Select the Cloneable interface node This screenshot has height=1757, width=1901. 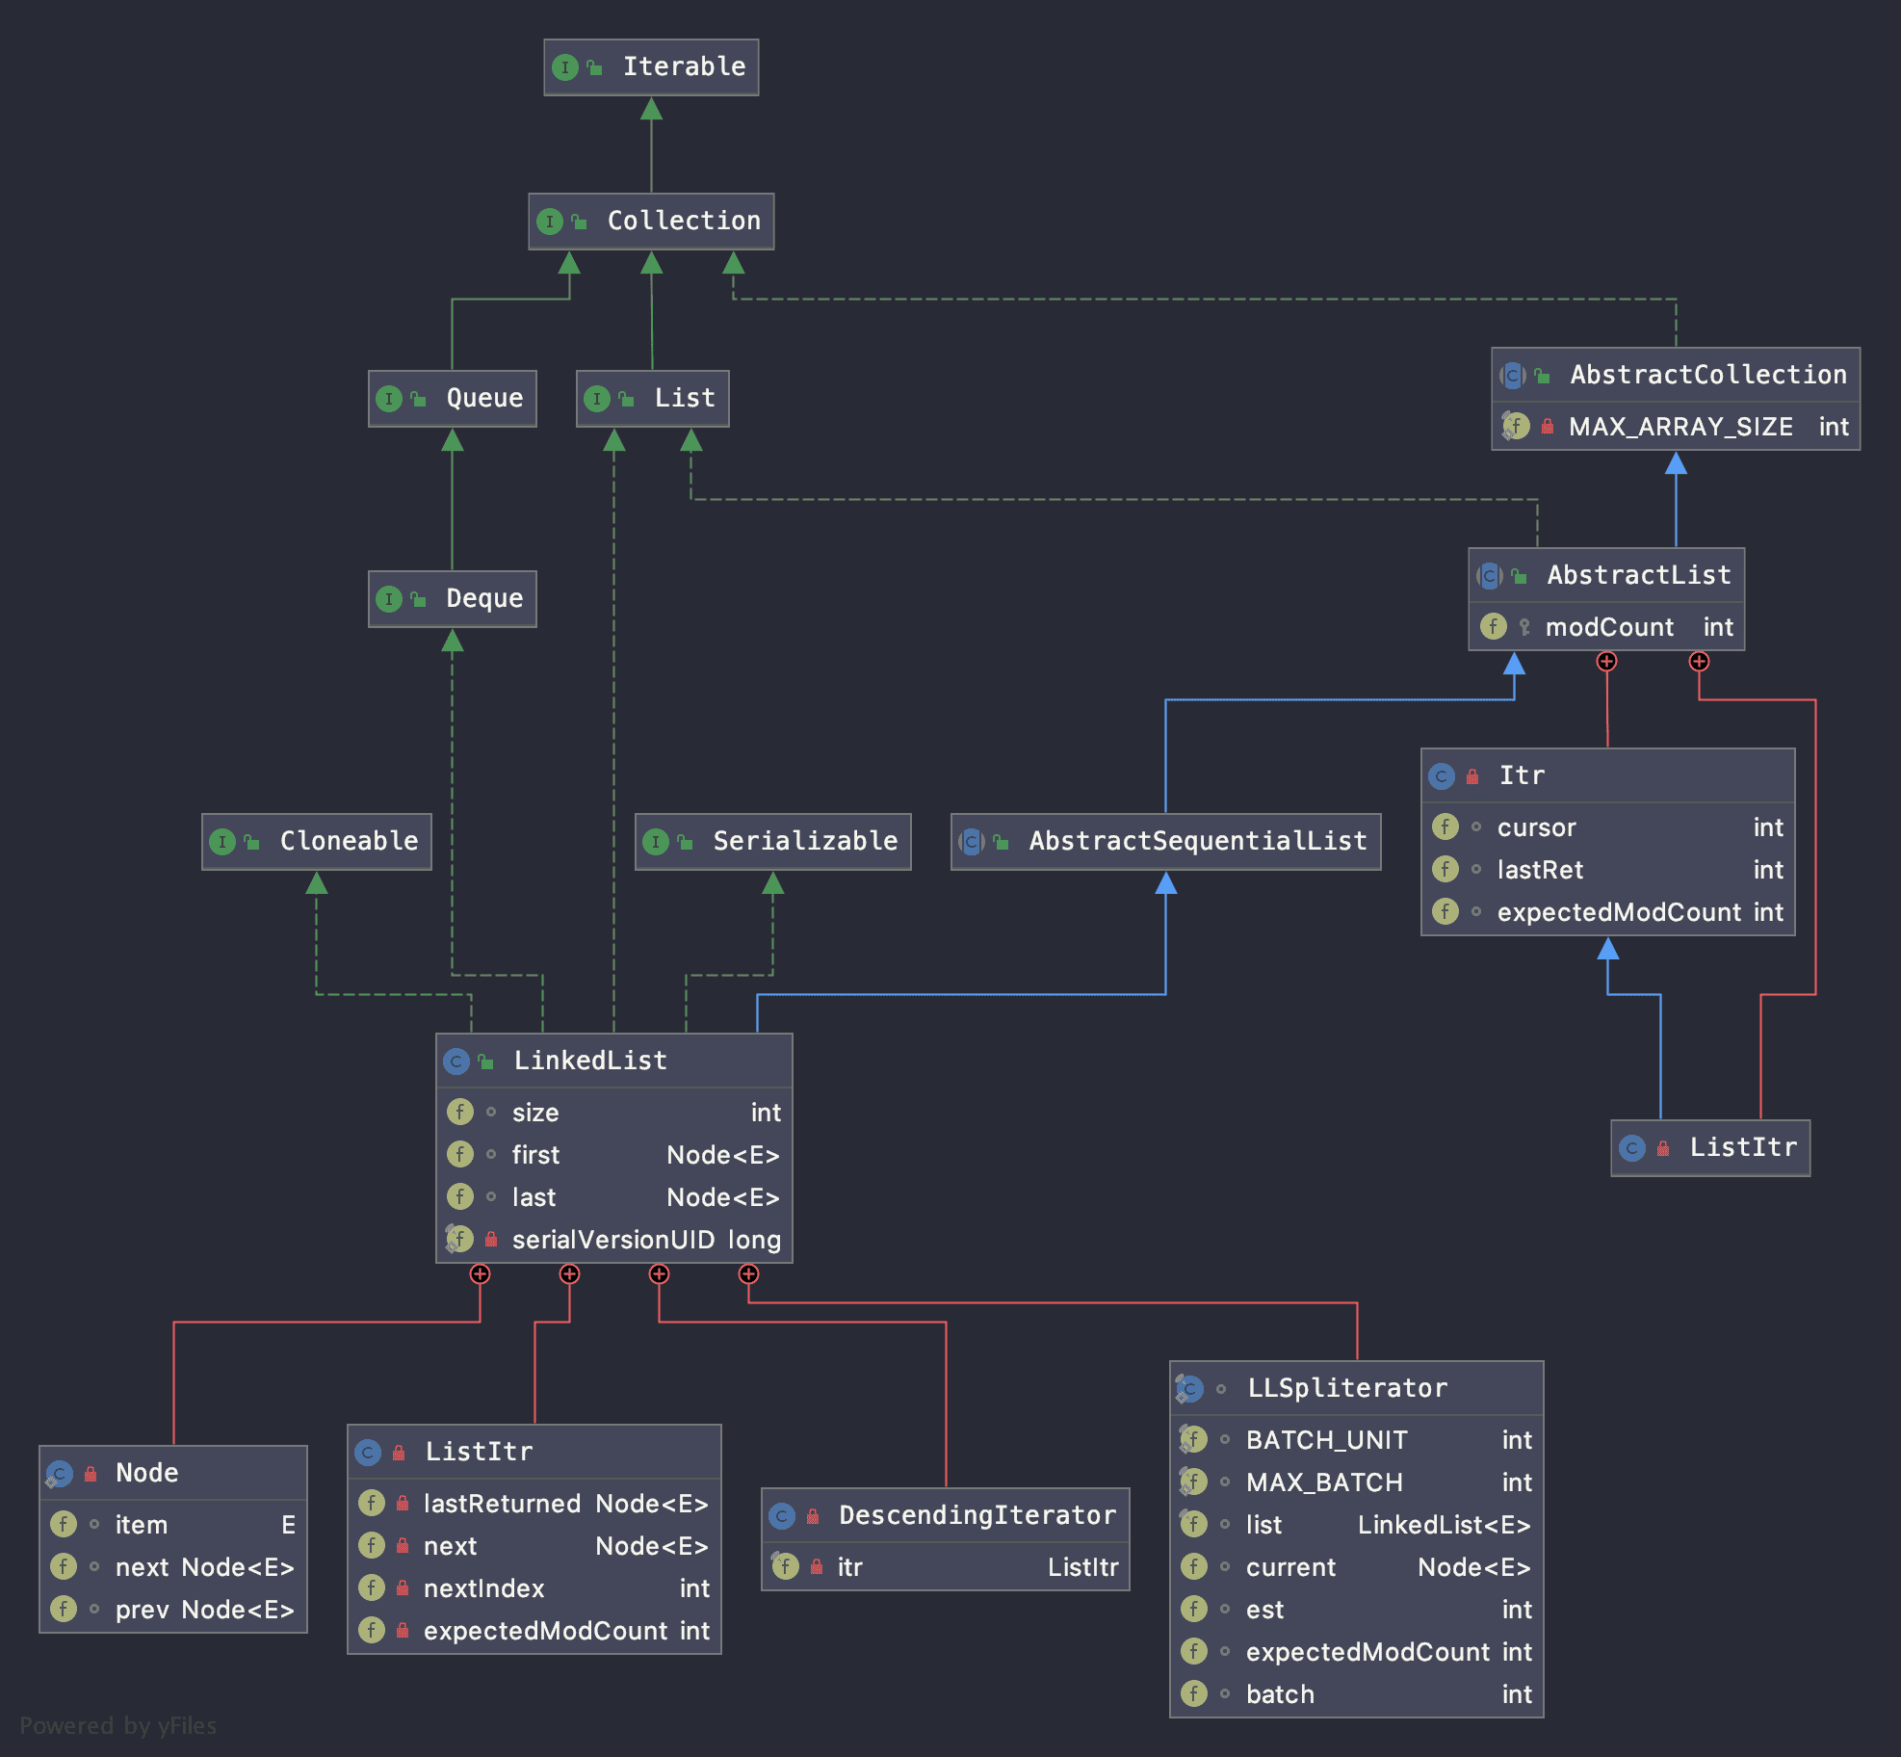click(x=317, y=842)
